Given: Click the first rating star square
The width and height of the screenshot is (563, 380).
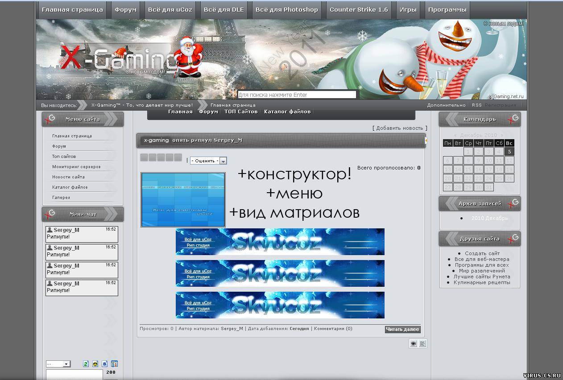Looking at the screenshot, I should click(144, 157).
